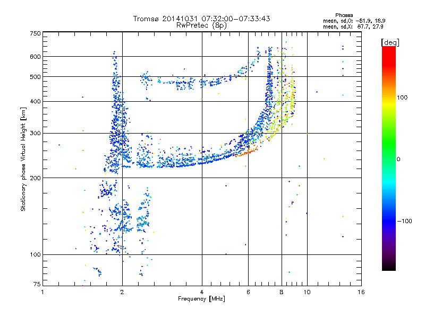
Task: Click the colorbar tick label '0'
Action: [x=398, y=160]
